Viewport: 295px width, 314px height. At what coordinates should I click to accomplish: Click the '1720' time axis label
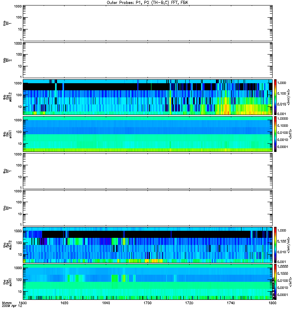coord(189,303)
